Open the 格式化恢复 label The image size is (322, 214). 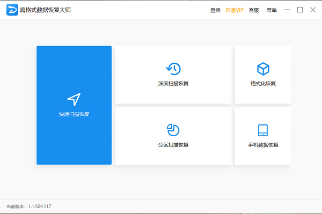pyautogui.click(x=263, y=84)
